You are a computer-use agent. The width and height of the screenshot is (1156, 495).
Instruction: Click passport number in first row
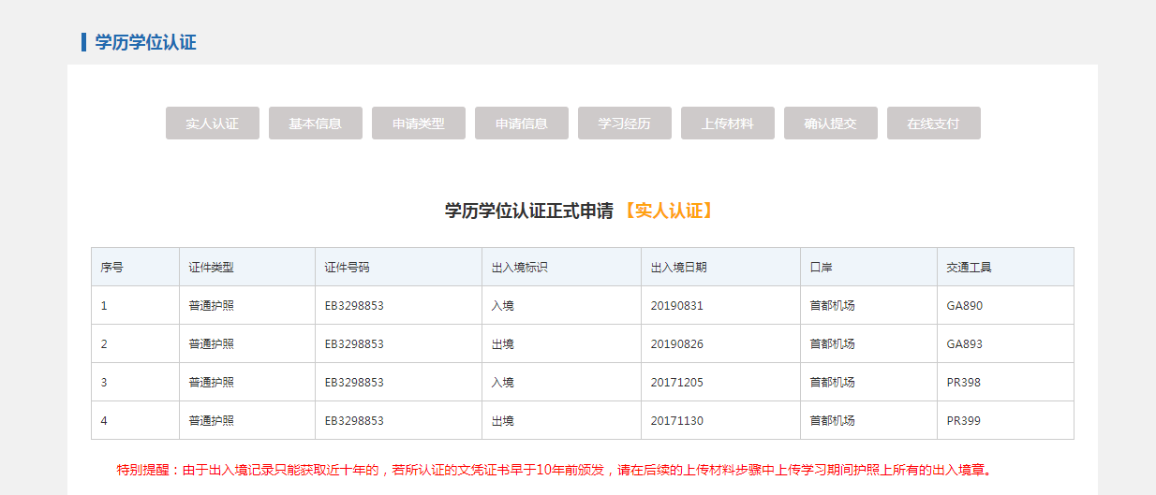(354, 306)
